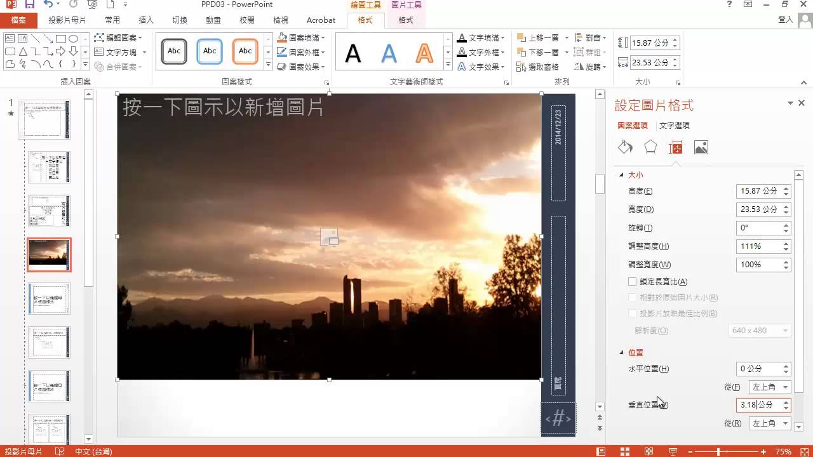Screen dimensions: 813x457
Task: Click 上移一層 bring forward button
Action: coord(539,38)
